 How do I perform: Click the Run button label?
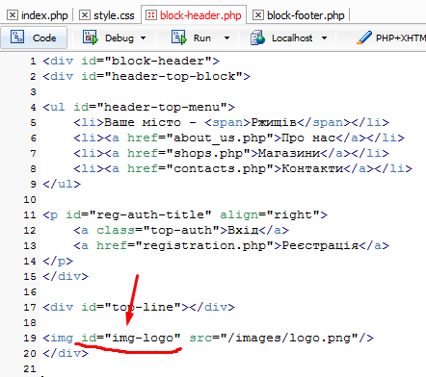tap(202, 38)
